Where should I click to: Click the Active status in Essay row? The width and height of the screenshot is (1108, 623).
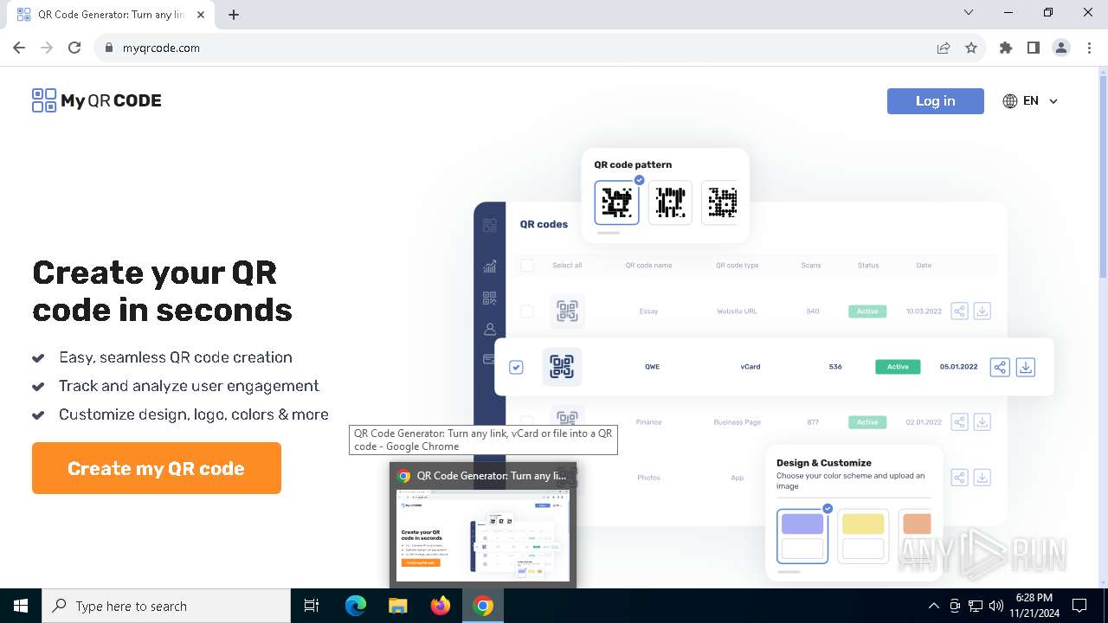(867, 311)
